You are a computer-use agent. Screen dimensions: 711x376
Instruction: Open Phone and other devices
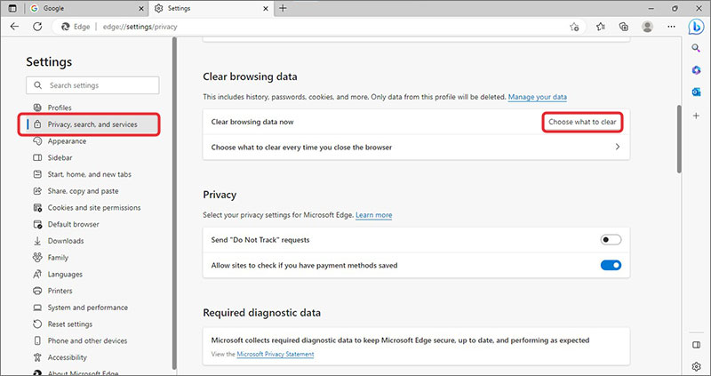(x=87, y=340)
